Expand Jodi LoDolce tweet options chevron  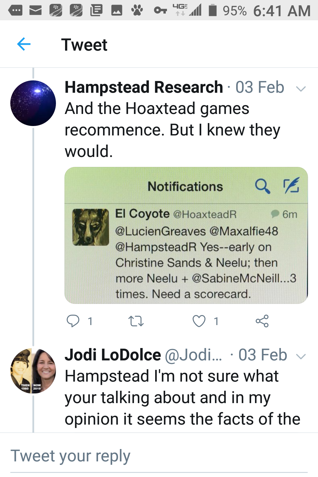(x=301, y=356)
